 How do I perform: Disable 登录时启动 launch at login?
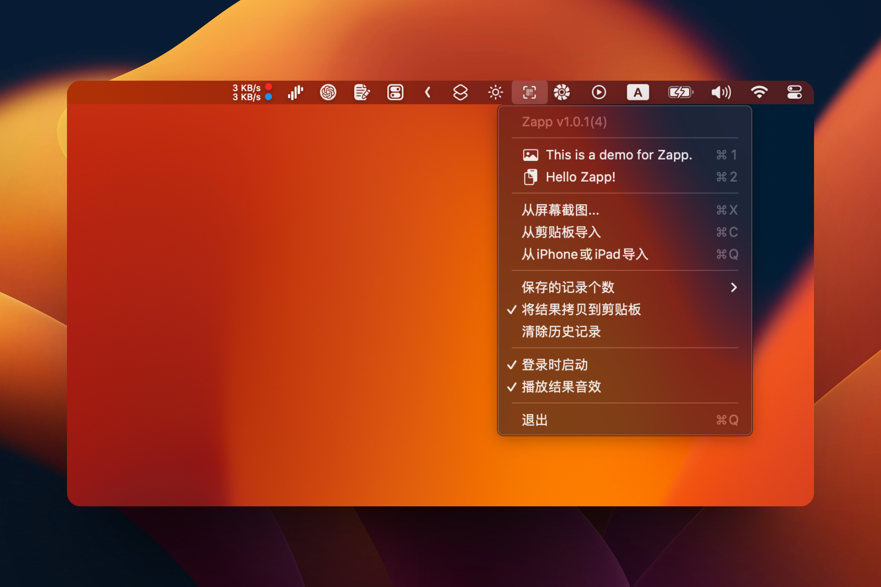[x=554, y=365]
